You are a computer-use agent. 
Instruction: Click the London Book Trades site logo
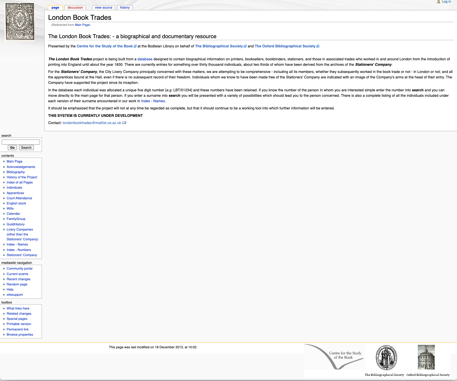(x=20, y=22)
